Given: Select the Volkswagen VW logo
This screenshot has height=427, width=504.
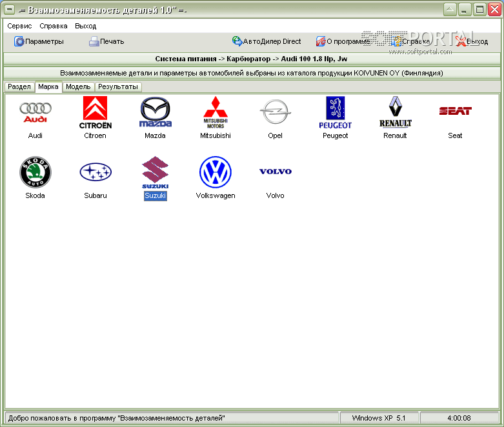Looking at the screenshot, I should pyautogui.click(x=216, y=172).
